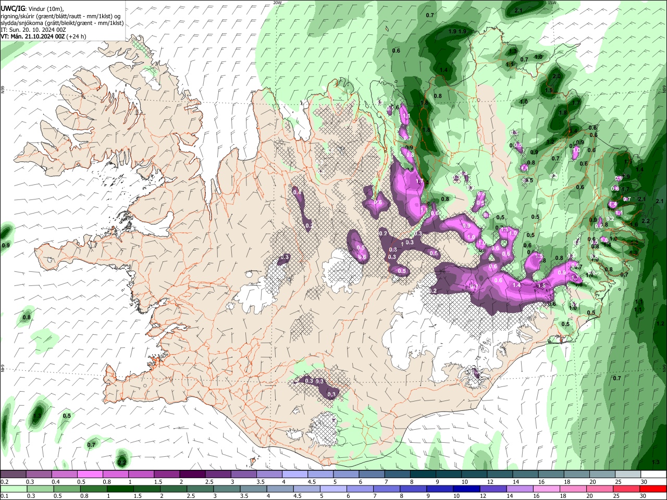Pick the dark teal 8–9 snow legend swatch
Screen dimensions: 667x500
(x=422, y=474)
